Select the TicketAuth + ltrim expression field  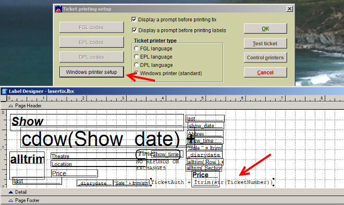[212, 182]
